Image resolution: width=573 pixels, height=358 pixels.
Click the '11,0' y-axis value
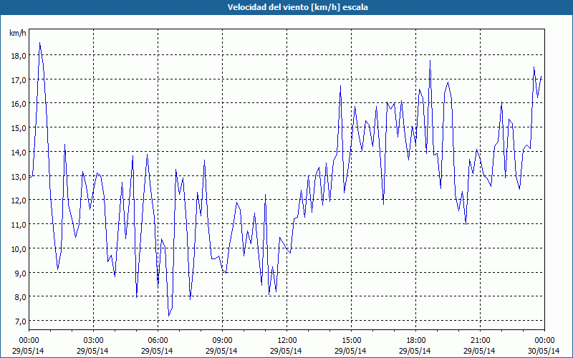19,225
